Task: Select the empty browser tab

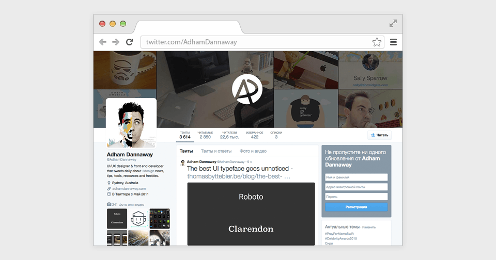Action: [188, 27]
